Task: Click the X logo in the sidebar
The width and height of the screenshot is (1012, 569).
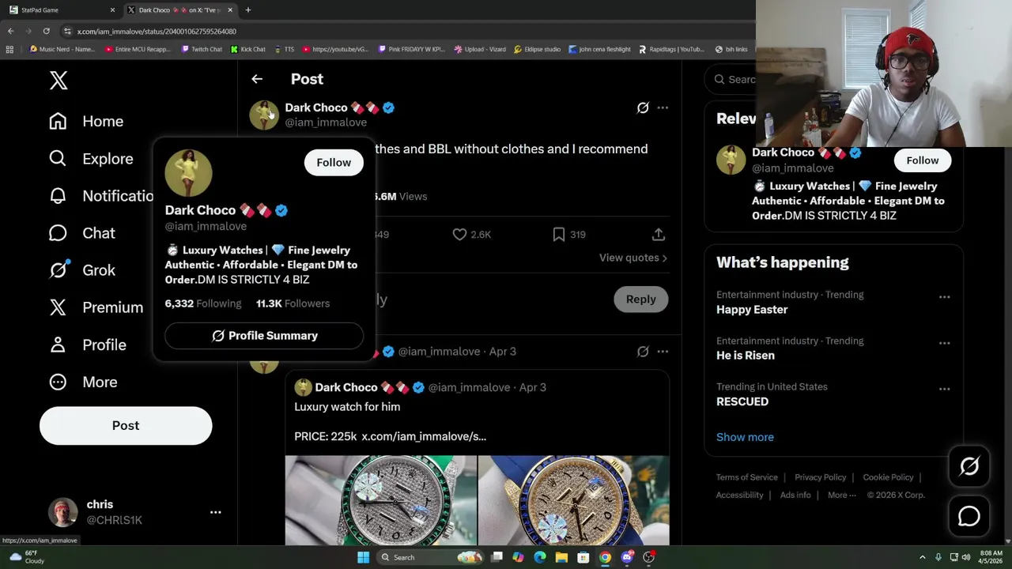Action: coord(59,80)
